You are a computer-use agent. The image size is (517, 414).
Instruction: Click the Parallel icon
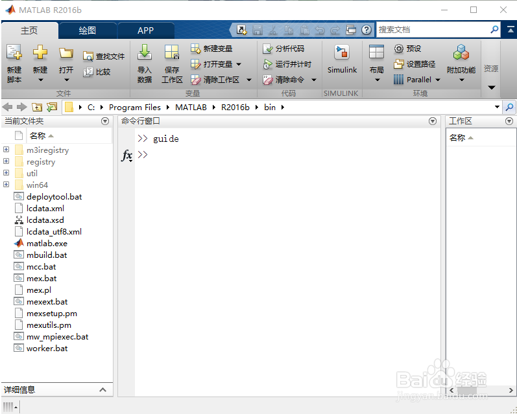[x=398, y=80]
